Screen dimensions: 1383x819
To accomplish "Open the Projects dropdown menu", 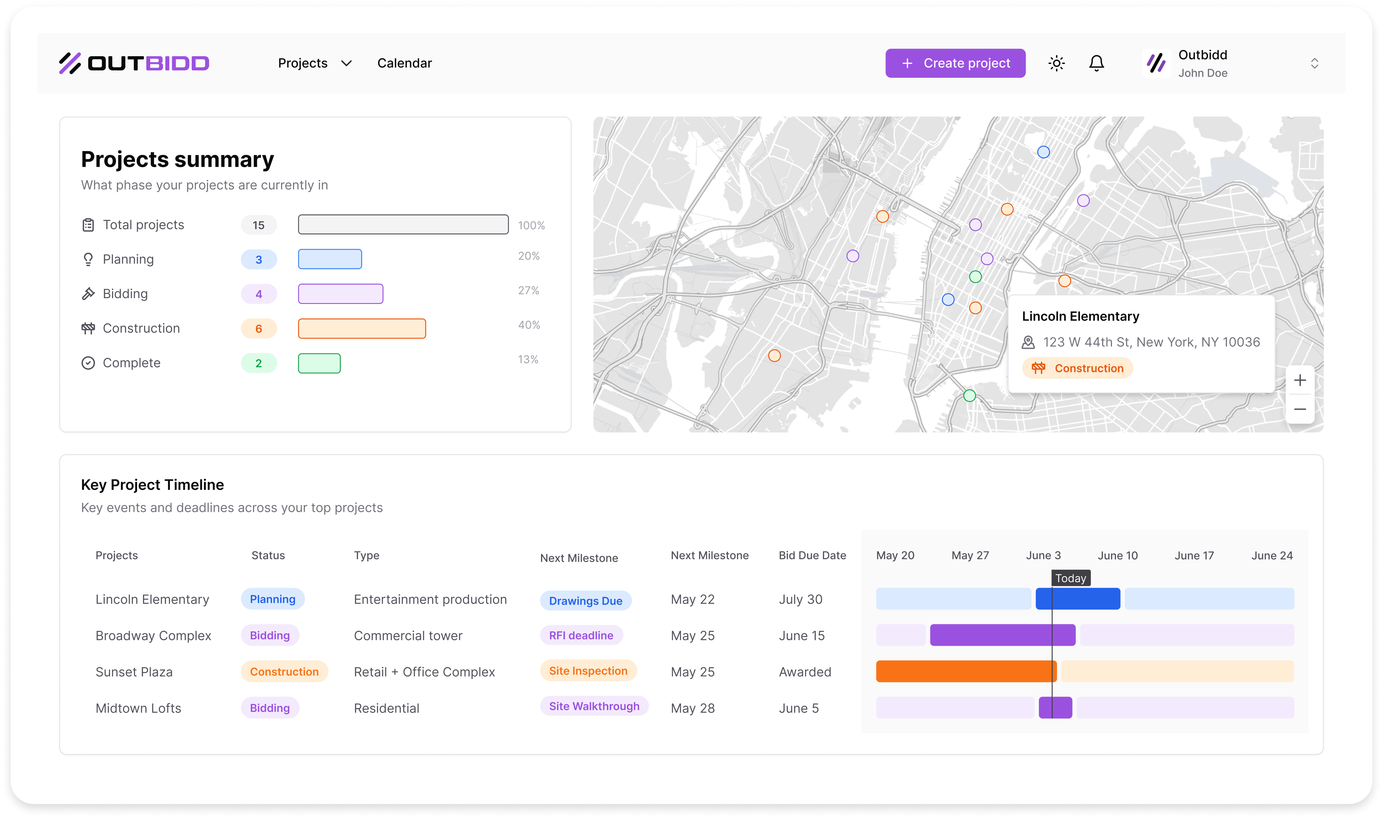I will [x=315, y=63].
